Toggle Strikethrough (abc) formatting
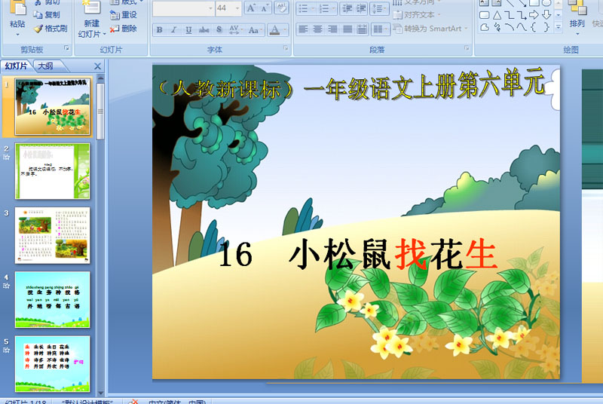The image size is (603, 404). coord(204,29)
